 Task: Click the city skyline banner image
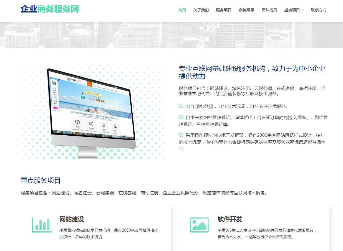171,35
